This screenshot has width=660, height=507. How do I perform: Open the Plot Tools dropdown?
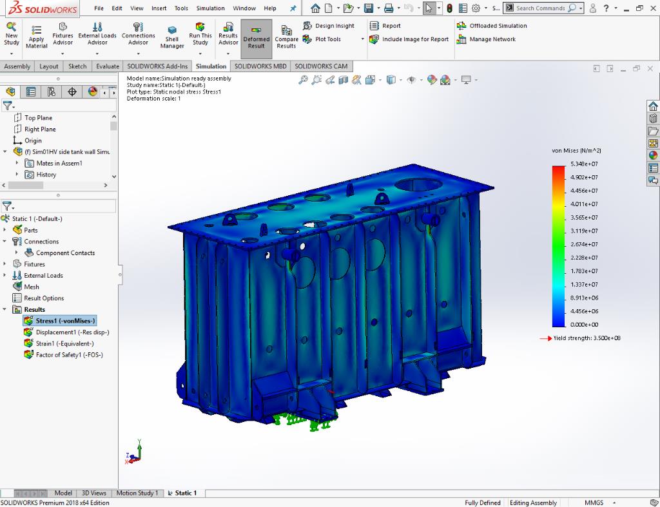(362, 39)
